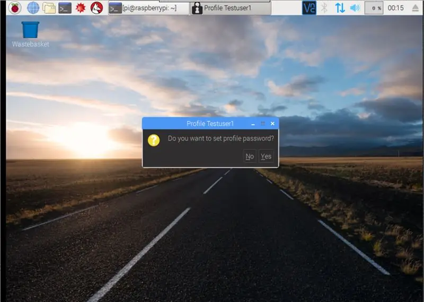The height and width of the screenshot is (302, 424).
Task: Open the volume speaker control
Action: tap(355, 8)
